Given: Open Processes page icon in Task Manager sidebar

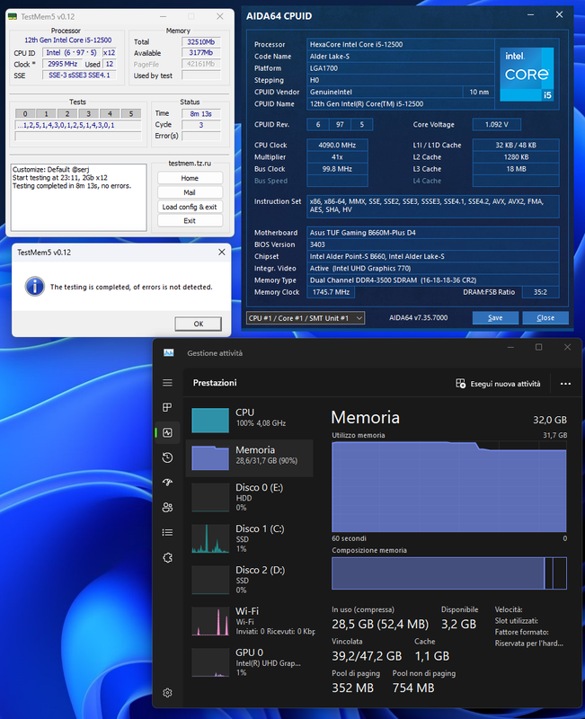Looking at the screenshot, I should coord(167,407).
